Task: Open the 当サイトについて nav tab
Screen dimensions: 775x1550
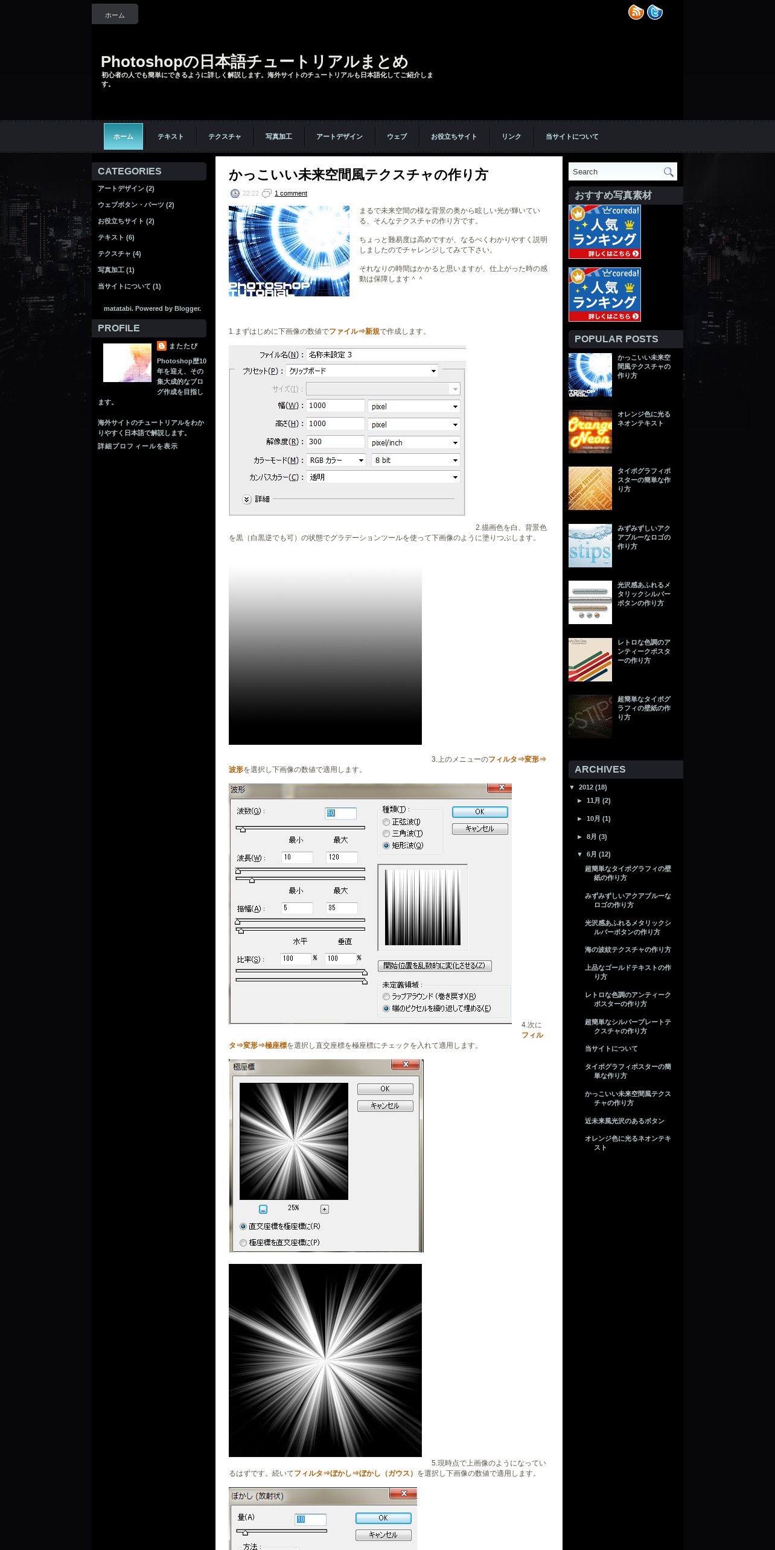Action: 572,136
